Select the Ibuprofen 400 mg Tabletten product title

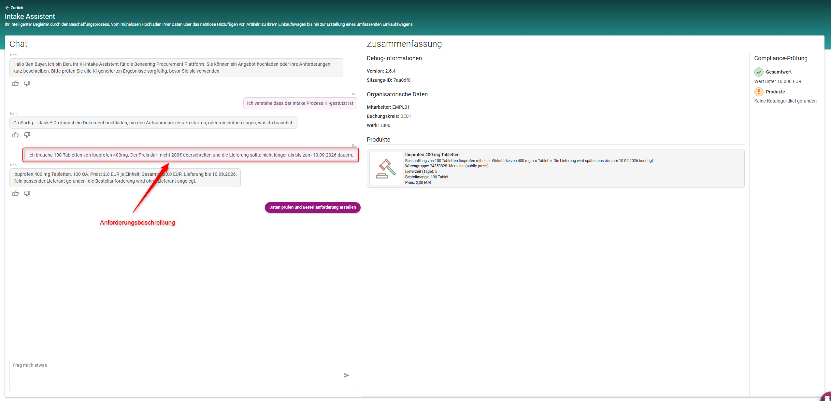point(432,155)
